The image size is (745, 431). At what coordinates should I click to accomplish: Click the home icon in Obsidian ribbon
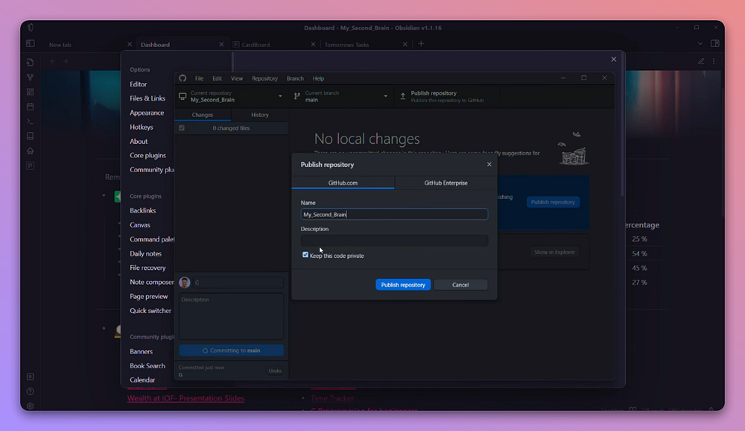[31, 151]
